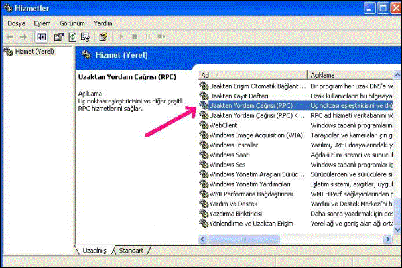
Task: Click the horizontal scrollbar thumb
Action: (x=243, y=239)
